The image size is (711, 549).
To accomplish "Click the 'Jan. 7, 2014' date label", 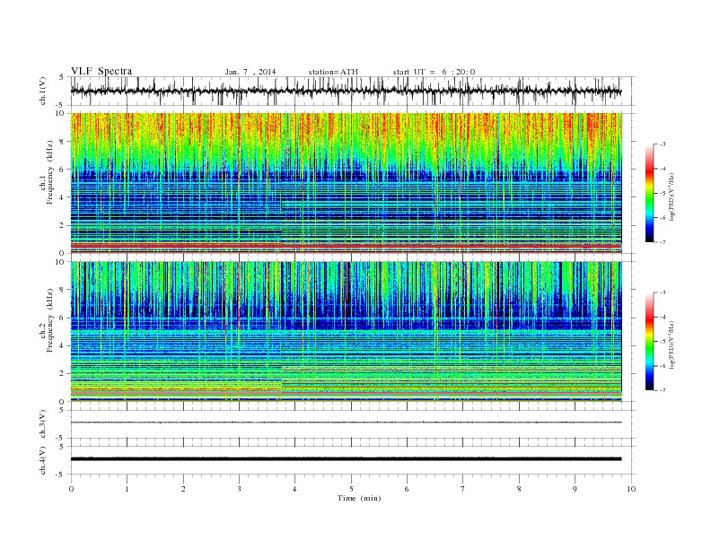I will tap(250, 72).
